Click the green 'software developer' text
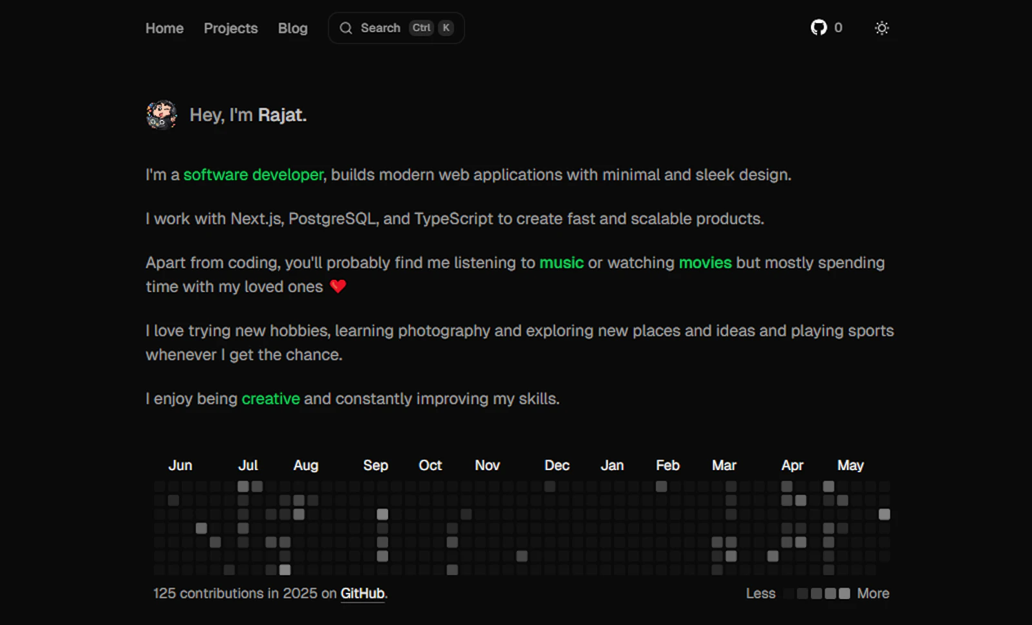The width and height of the screenshot is (1032, 625). click(x=253, y=175)
